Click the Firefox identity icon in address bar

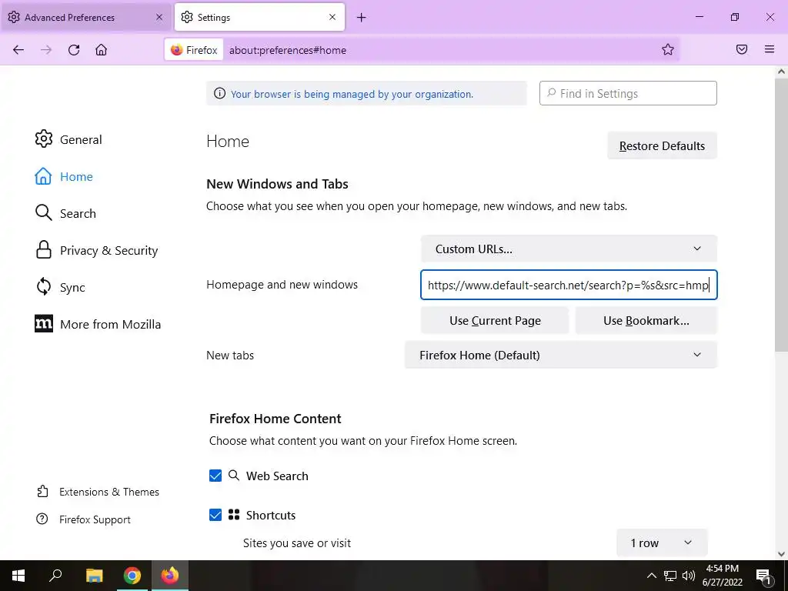(x=177, y=50)
